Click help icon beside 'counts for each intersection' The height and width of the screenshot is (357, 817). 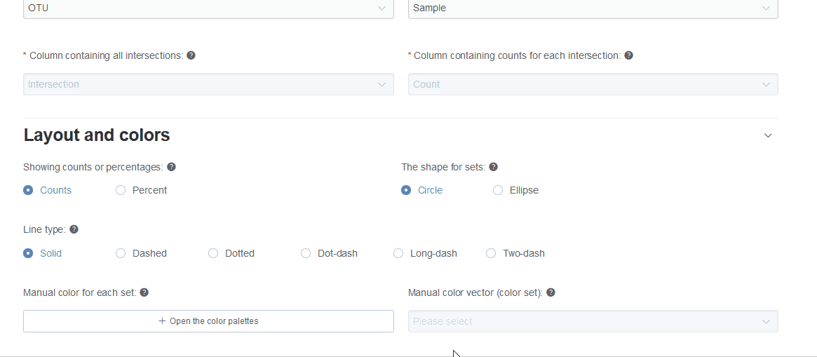point(629,55)
